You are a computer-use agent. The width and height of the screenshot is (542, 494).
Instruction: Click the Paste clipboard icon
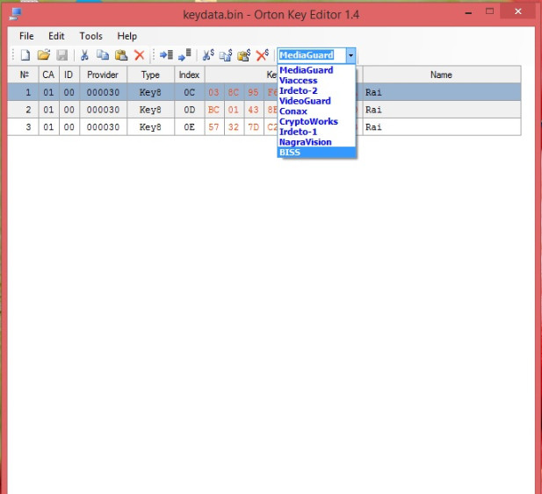(121, 55)
